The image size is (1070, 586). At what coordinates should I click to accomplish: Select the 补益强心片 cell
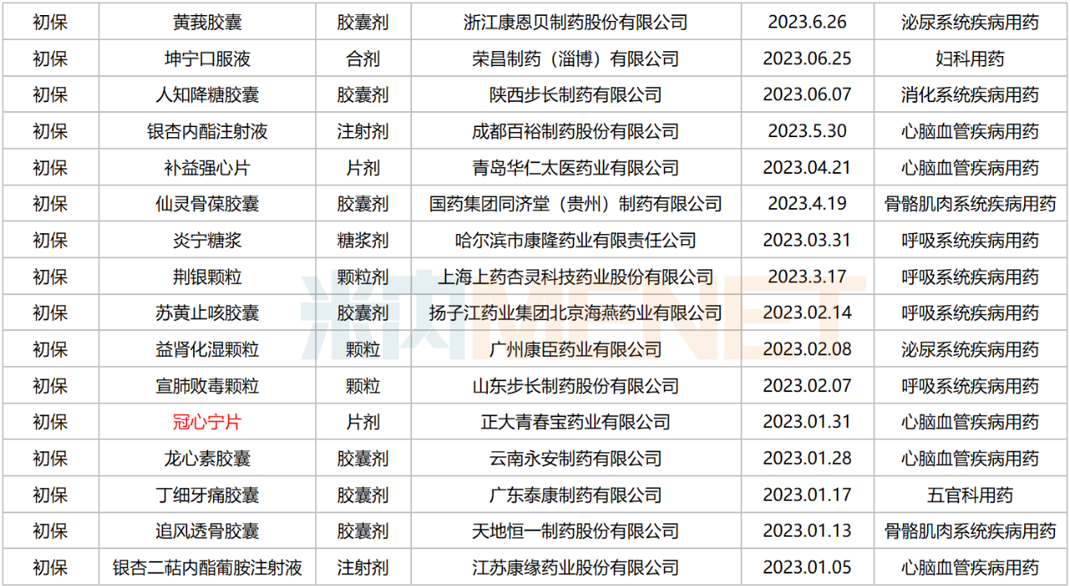(207, 168)
